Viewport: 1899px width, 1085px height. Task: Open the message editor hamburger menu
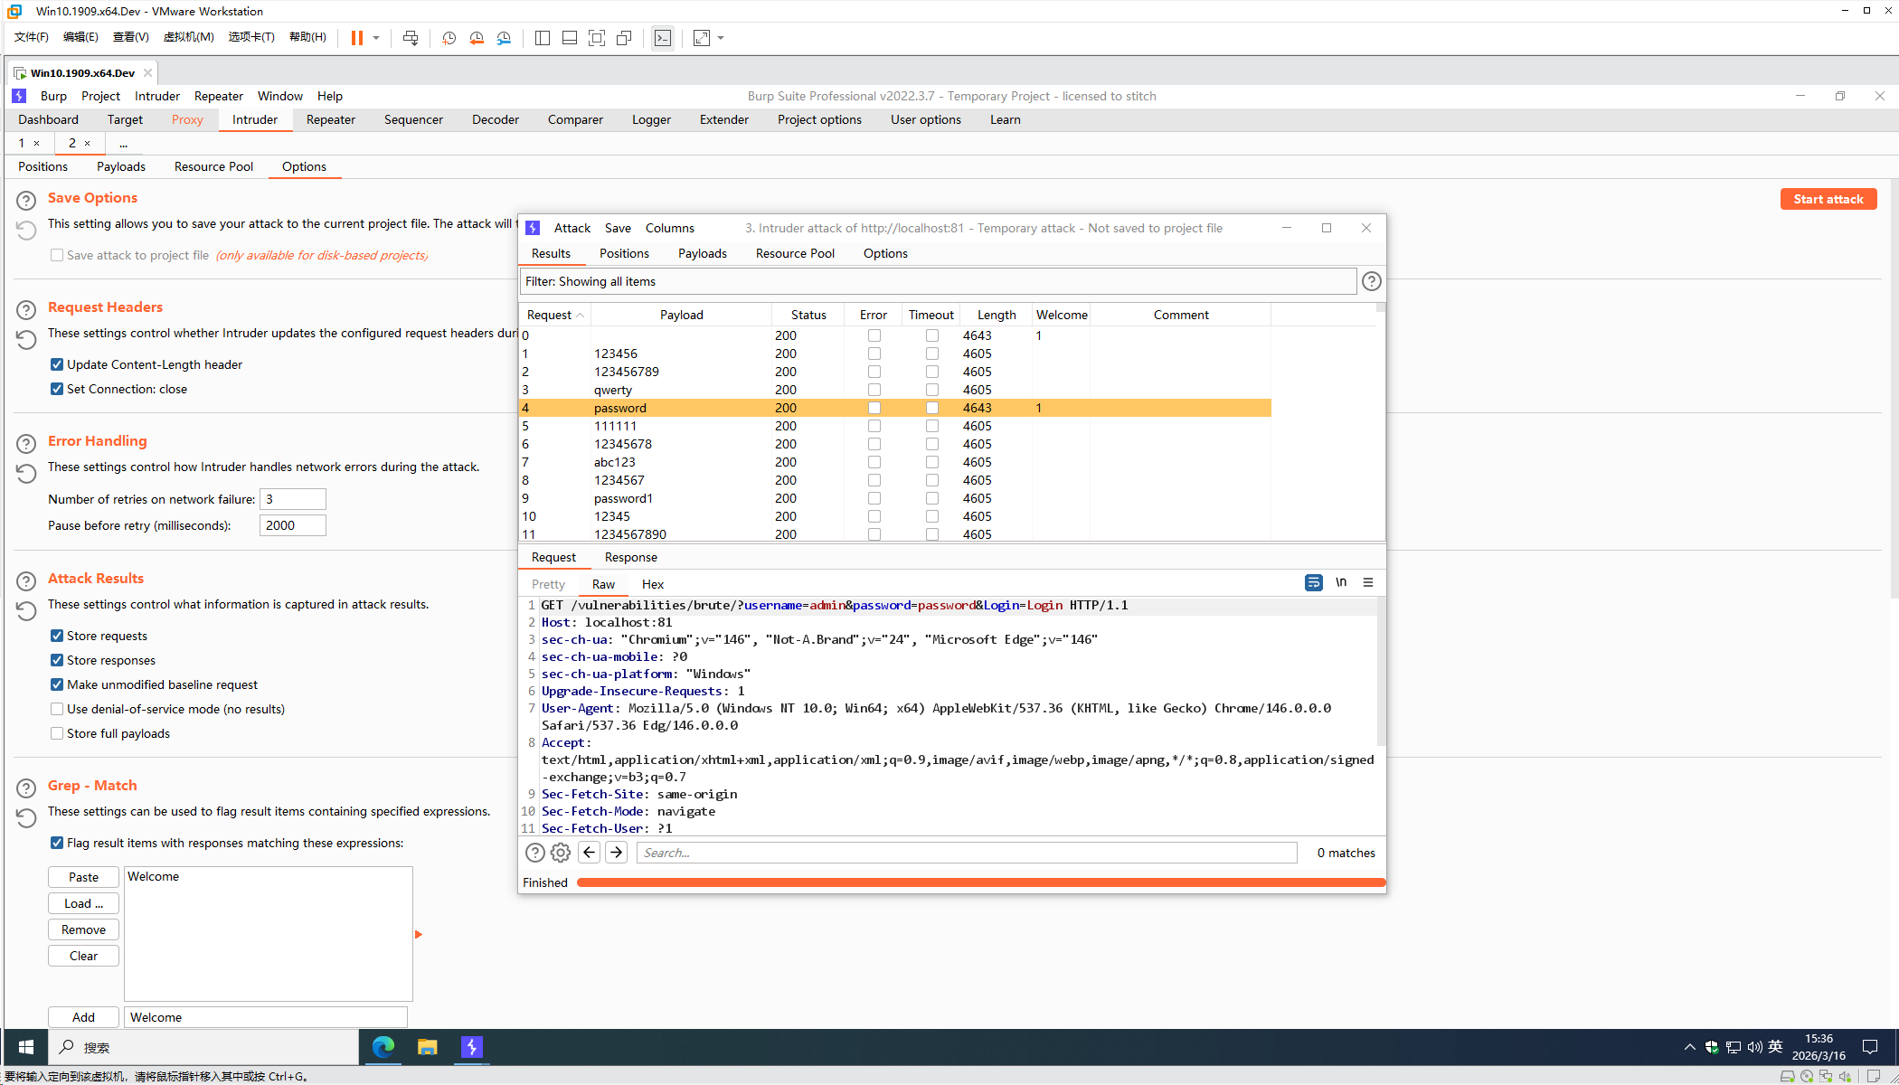click(1368, 582)
